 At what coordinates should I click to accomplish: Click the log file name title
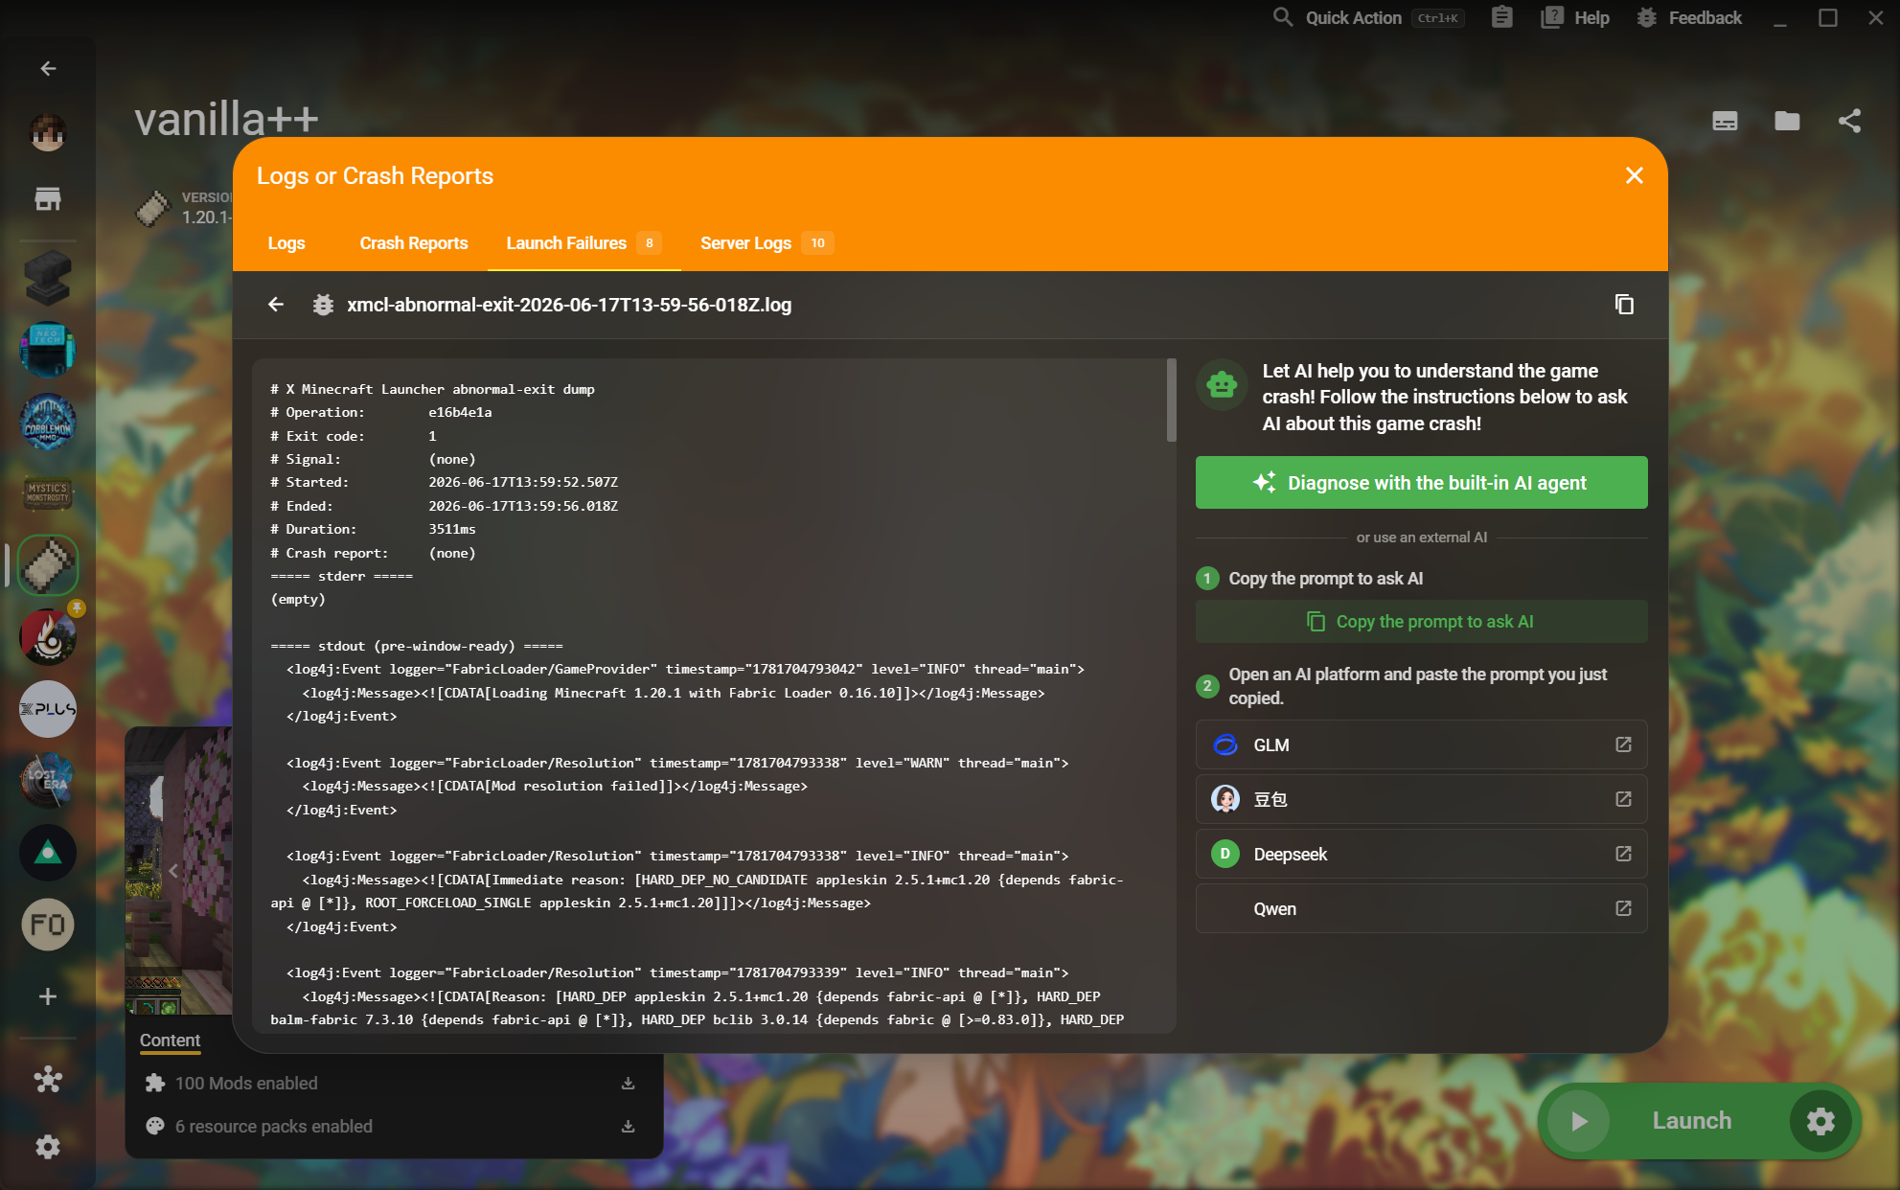click(x=569, y=305)
